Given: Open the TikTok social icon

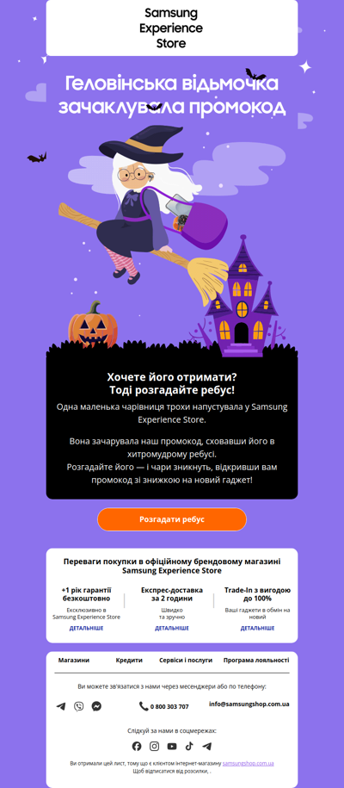Looking at the screenshot, I should 189,747.
